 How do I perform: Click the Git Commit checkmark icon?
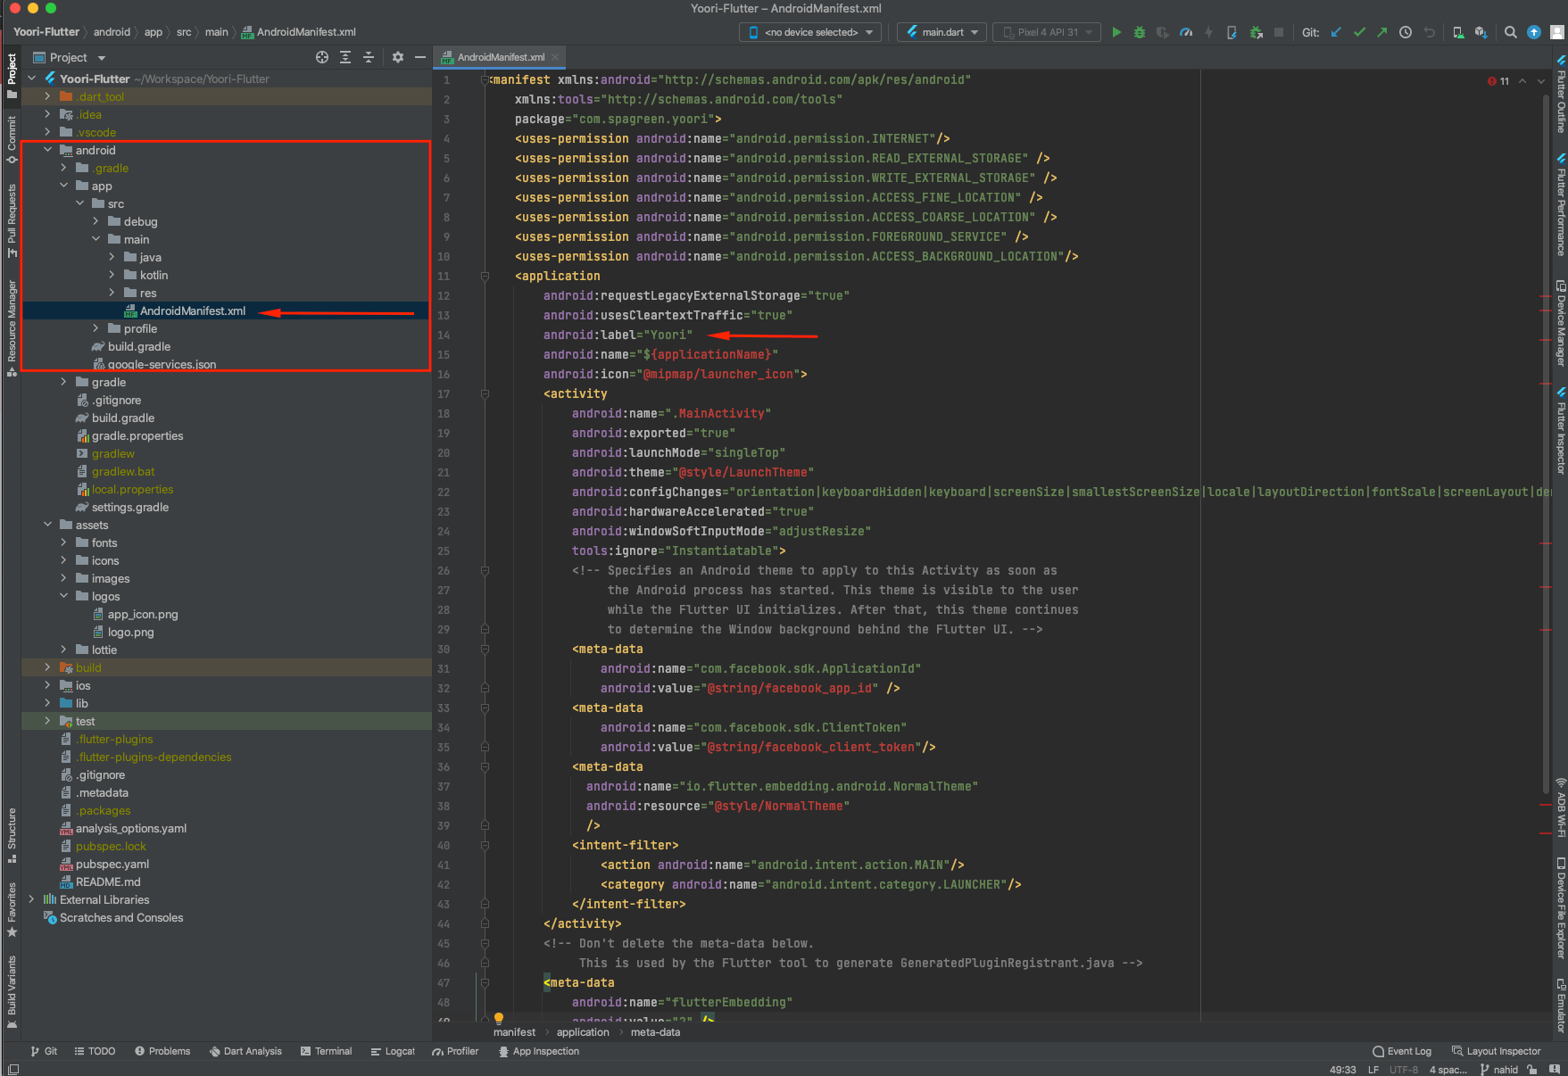tap(1359, 32)
